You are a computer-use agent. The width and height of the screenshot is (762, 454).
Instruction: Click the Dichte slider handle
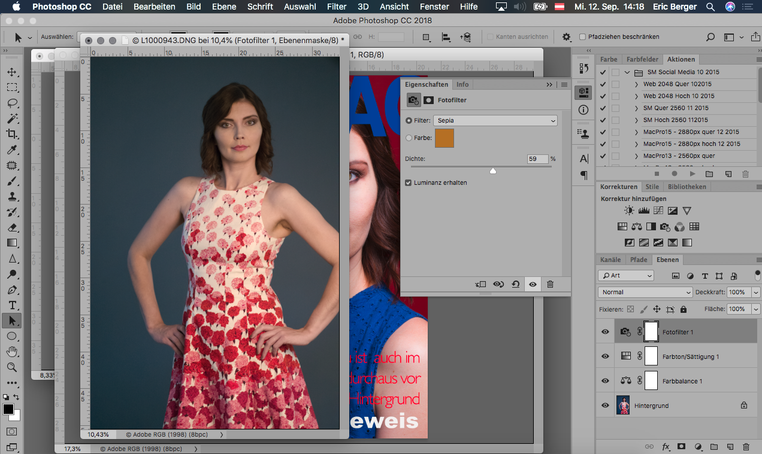tap(493, 170)
